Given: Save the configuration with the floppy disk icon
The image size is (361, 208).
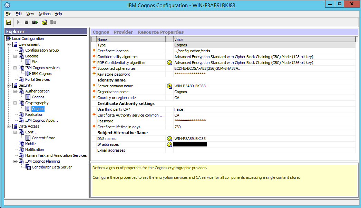Looking at the screenshot, I should coord(9,22).
